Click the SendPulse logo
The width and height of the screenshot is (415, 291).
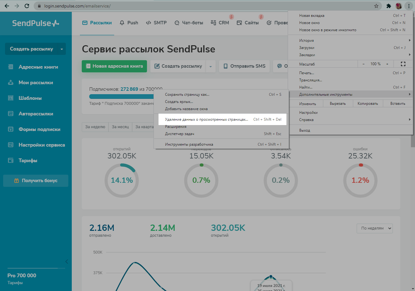pos(36,23)
